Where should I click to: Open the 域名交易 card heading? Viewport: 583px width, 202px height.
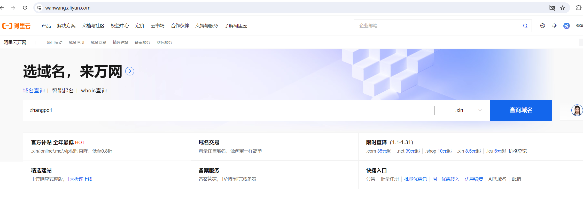click(x=209, y=142)
